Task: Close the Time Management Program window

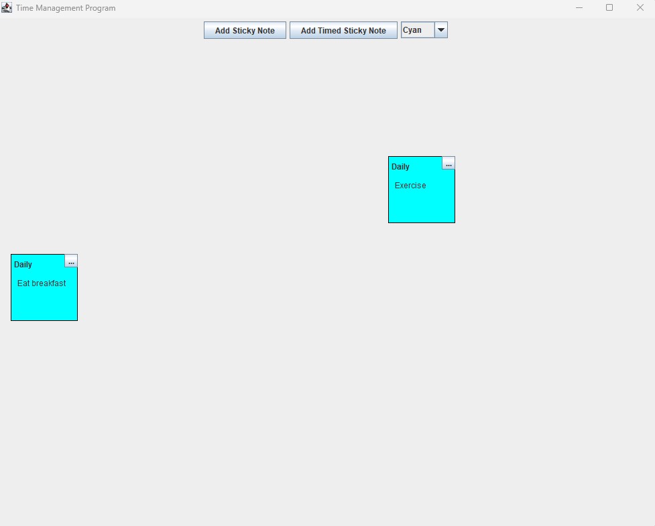Action: click(640, 7)
